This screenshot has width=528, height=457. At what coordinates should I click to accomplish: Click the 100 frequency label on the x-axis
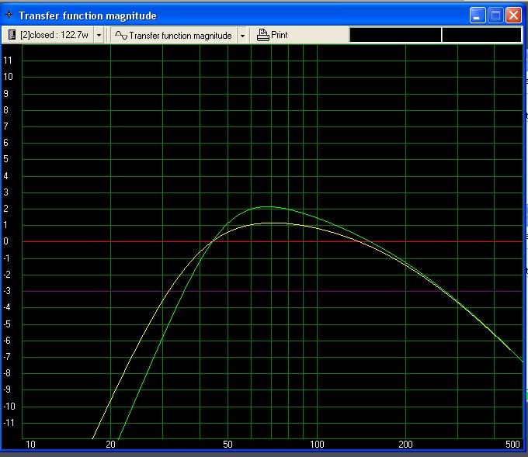click(x=317, y=445)
